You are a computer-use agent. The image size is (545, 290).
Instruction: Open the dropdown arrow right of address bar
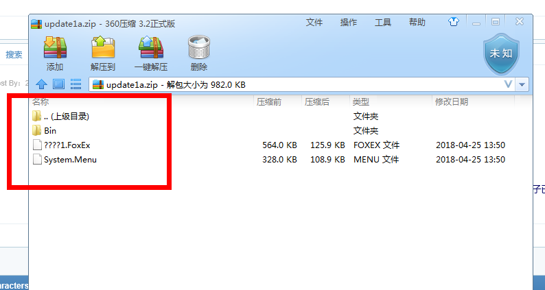tap(522, 84)
